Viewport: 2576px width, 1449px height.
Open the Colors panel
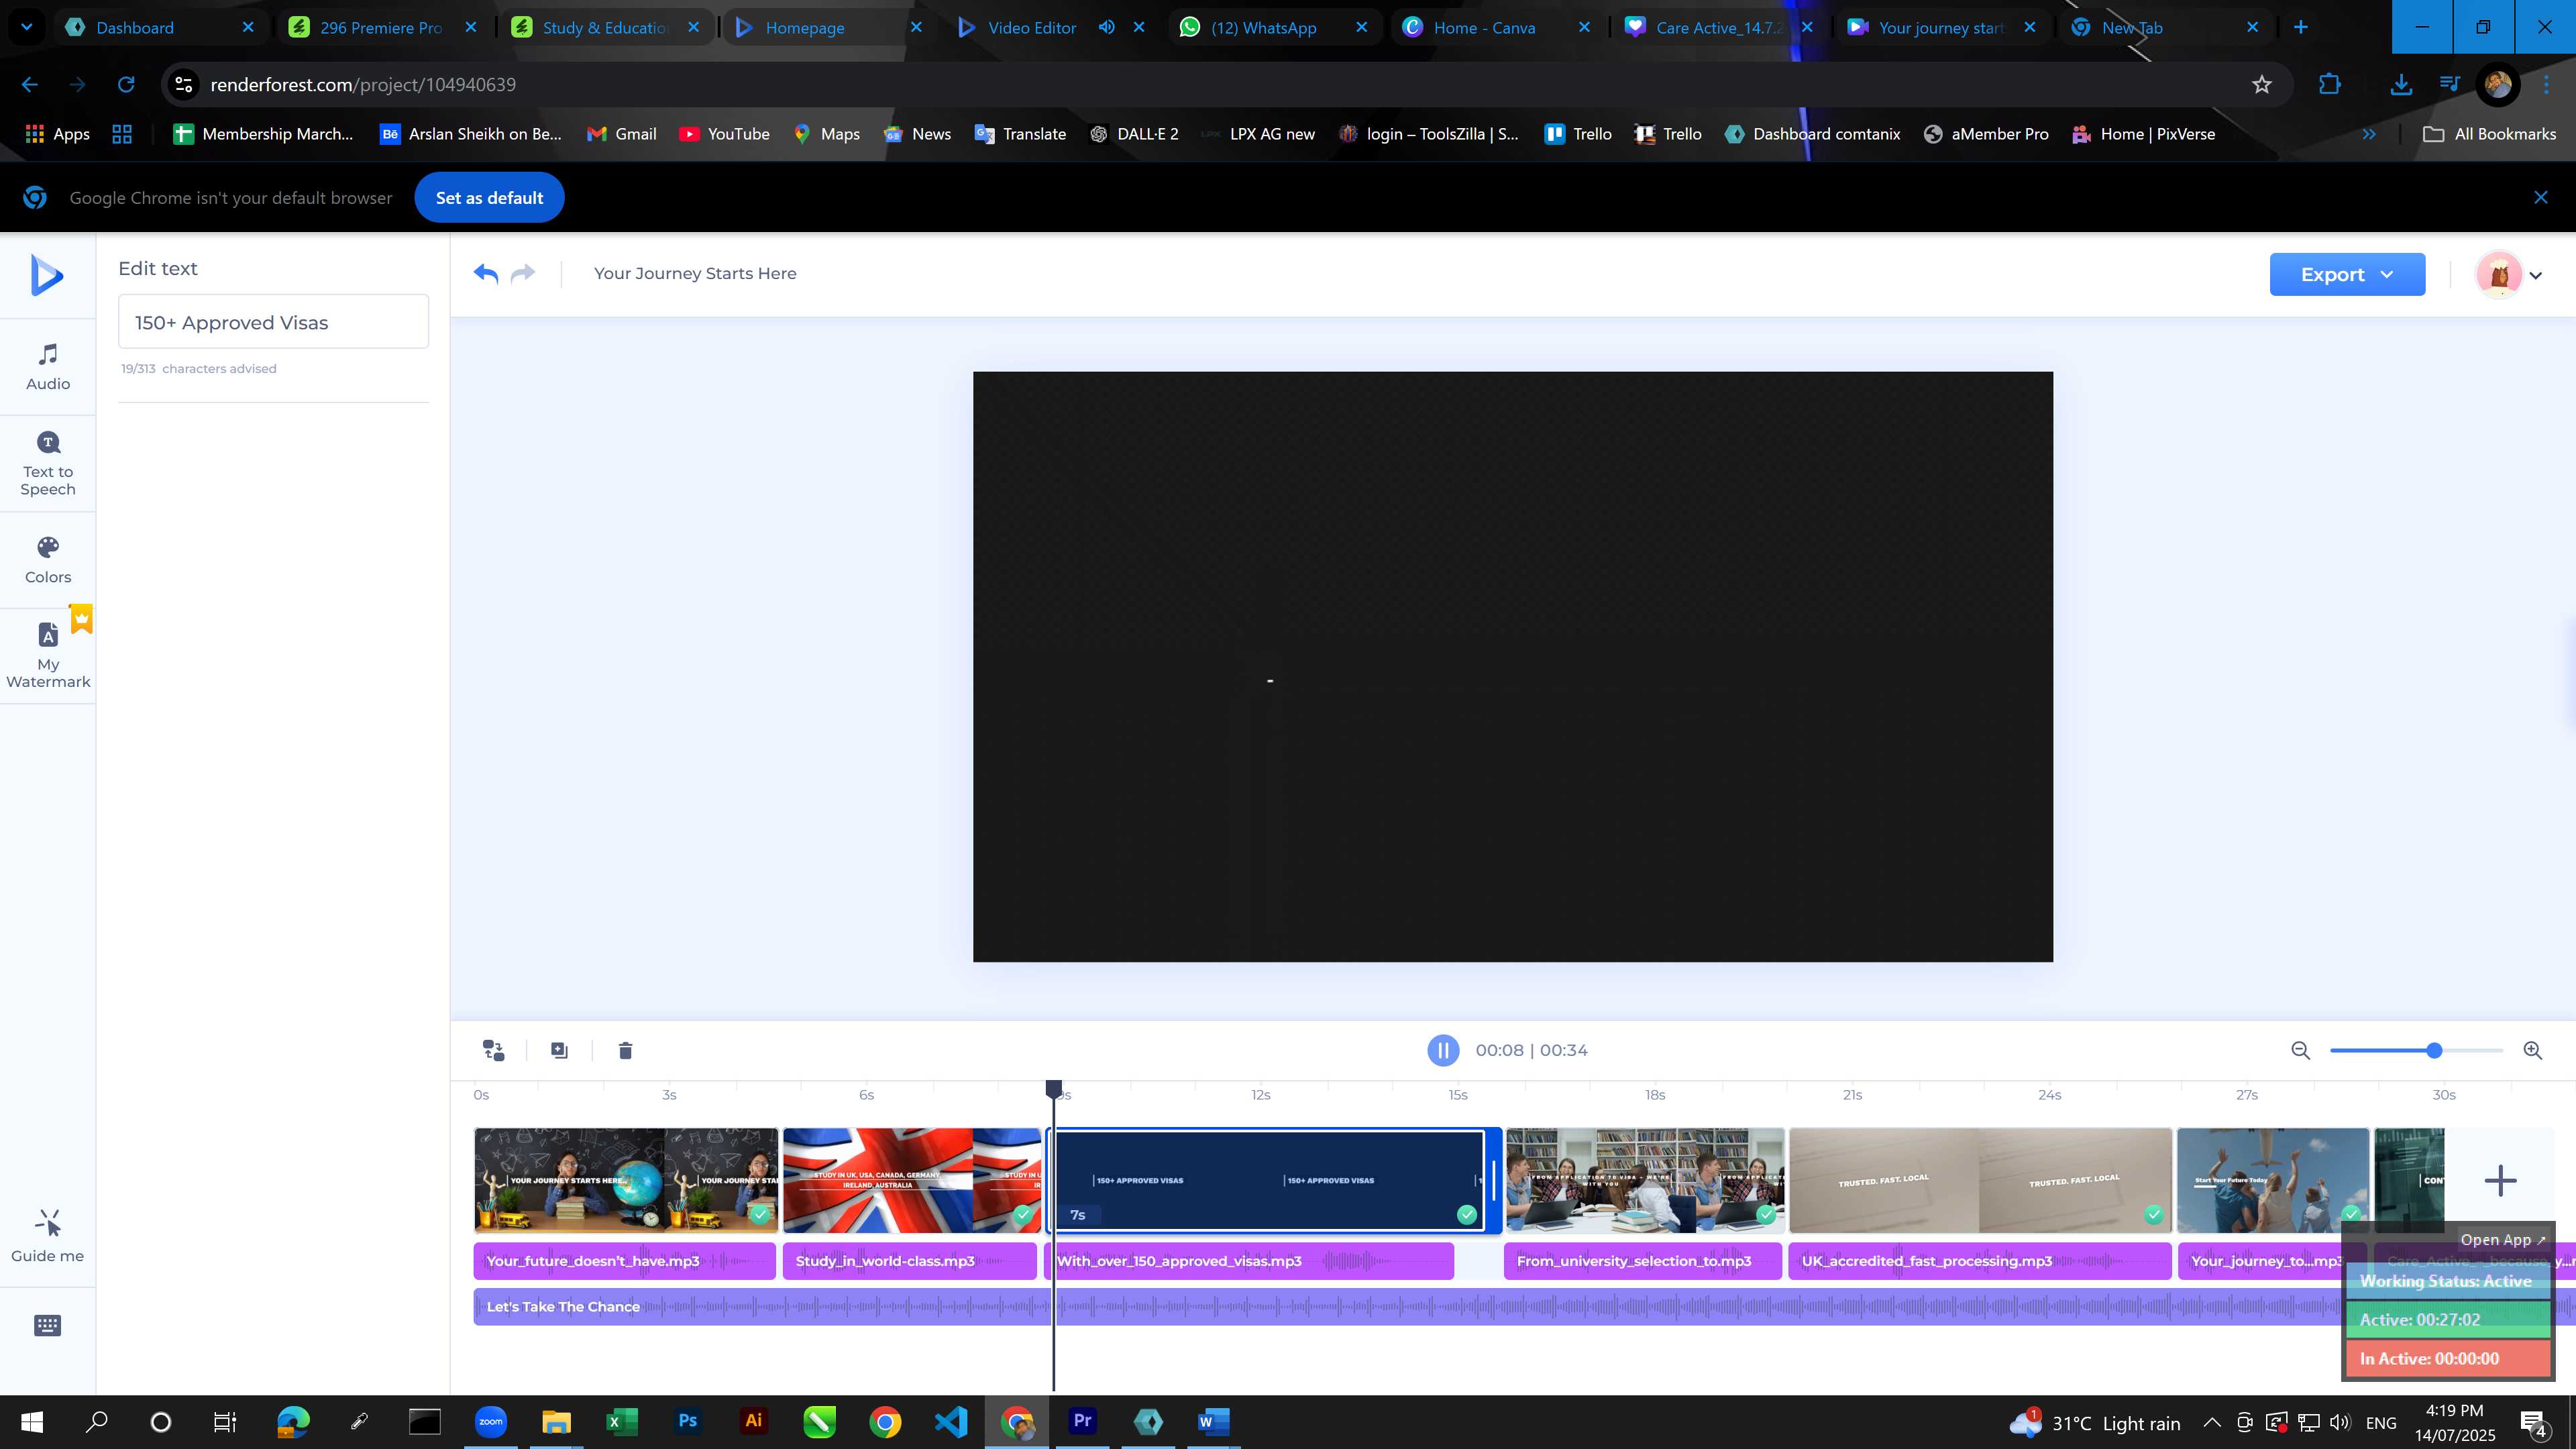pyautogui.click(x=48, y=560)
